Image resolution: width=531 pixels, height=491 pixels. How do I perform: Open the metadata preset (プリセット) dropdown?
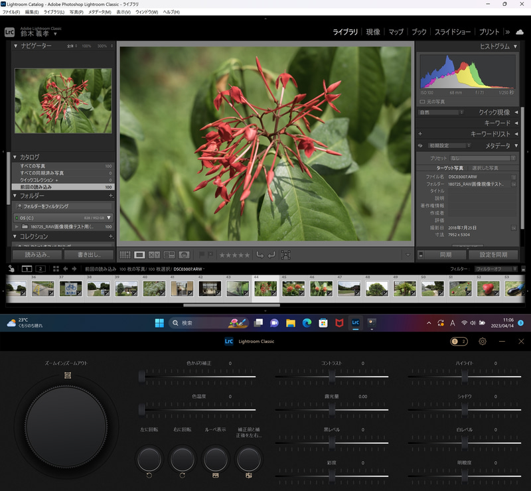(482, 158)
